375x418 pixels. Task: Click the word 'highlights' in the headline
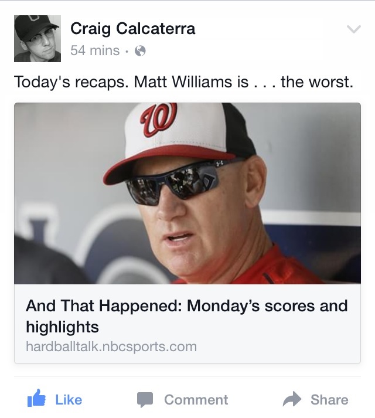(62, 327)
